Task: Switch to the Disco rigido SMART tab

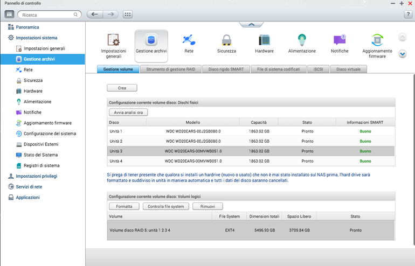Action: coord(226,69)
